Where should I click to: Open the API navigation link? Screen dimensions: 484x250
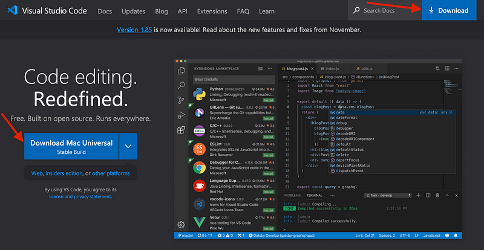pos(183,11)
